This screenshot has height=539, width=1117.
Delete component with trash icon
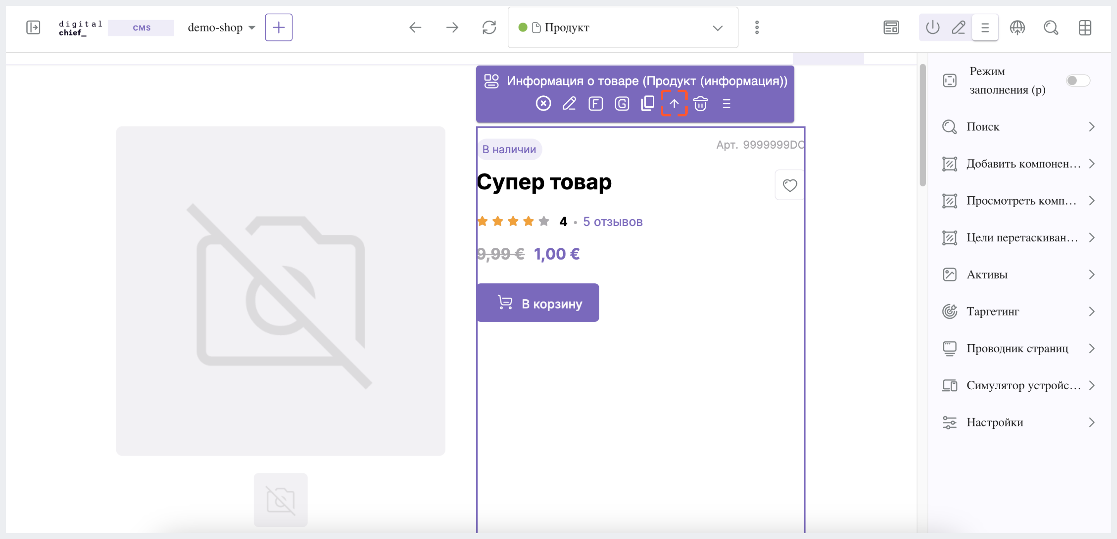click(700, 103)
